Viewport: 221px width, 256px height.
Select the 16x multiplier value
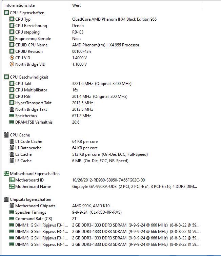pos(75,90)
